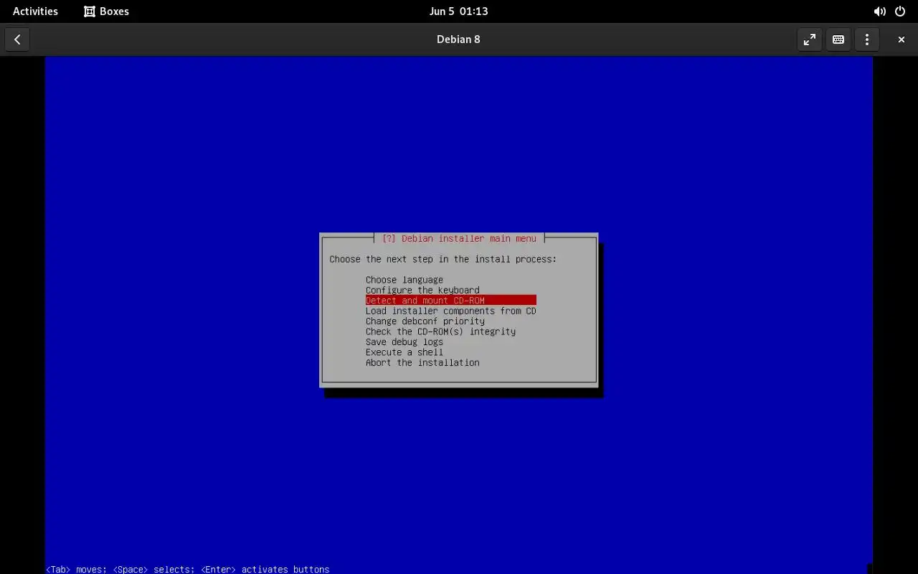This screenshot has width=918, height=574.
Task: Open the Activities overview
Action: [35, 11]
